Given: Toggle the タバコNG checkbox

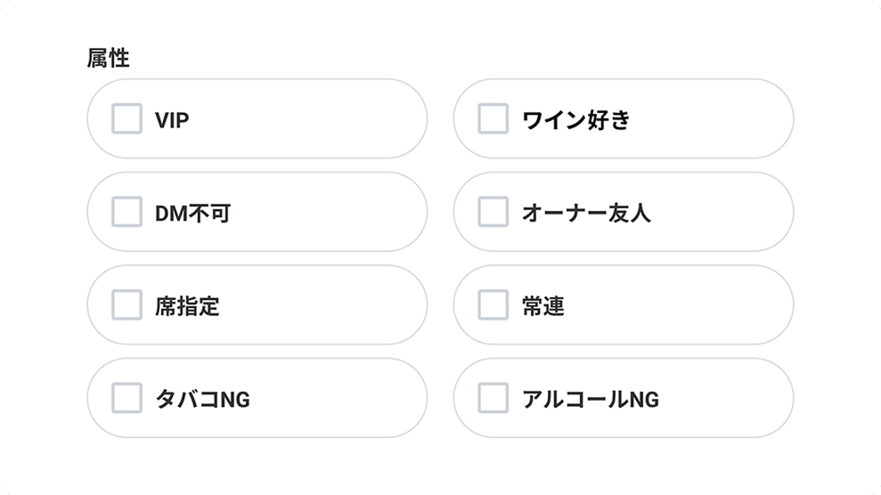Looking at the screenshot, I should tap(126, 398).
